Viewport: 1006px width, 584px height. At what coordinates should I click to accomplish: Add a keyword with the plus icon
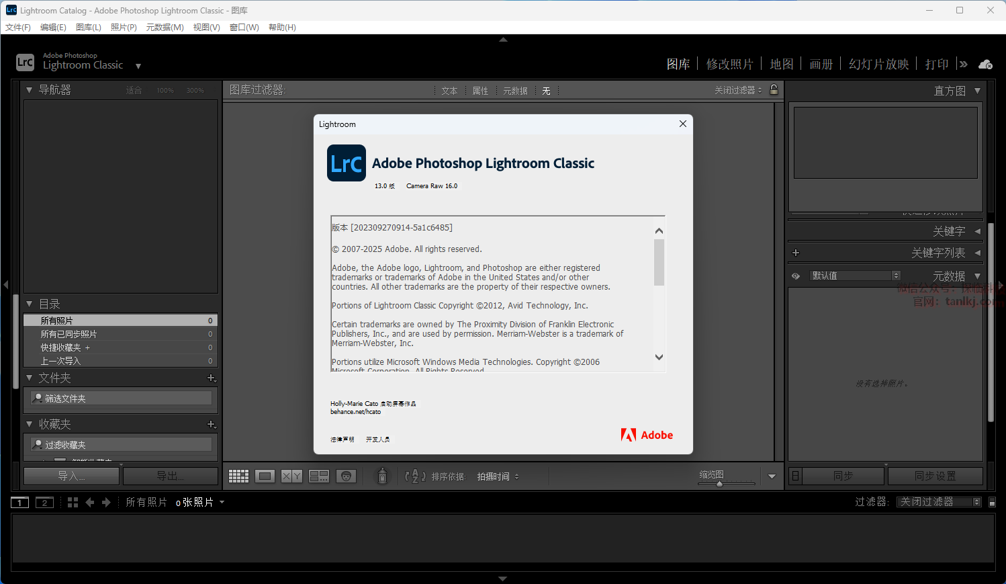click(796, 253)
